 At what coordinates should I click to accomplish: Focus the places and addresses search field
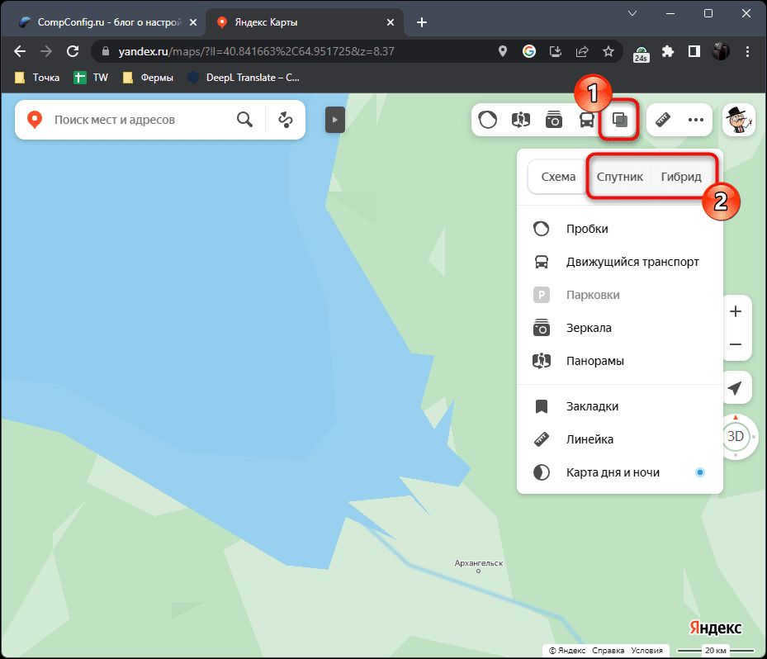(x=140, y=120)
